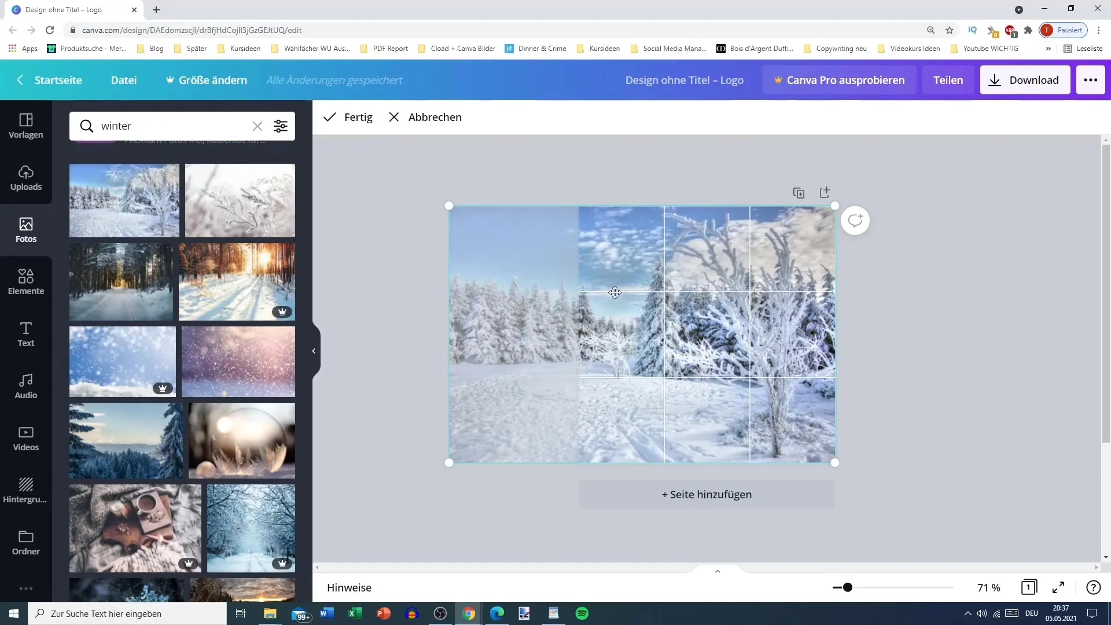Click + Seite hinzufügen
Viewport: 1111px width, 625px height.
coord(707,494)
